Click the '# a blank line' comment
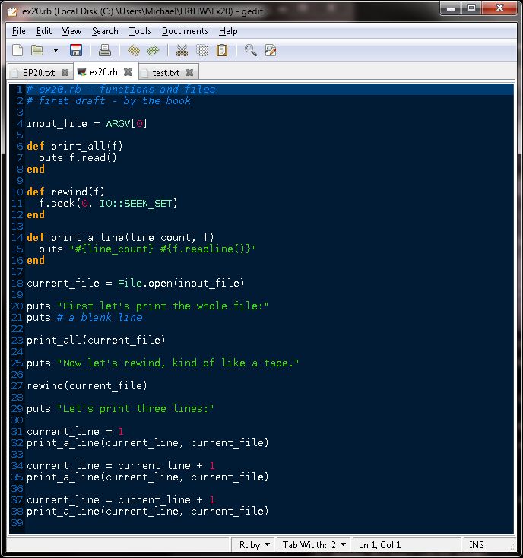Viewport: 523px width, 558px height. 100,317
